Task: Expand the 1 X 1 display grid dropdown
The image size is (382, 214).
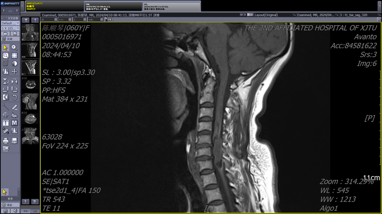Action: pos(10,28)
